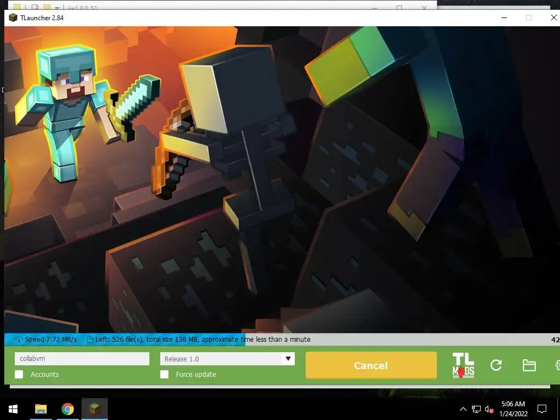Image resolution: width=560 pixels, height=420 pixels.
Task: Select TLauncher taskbar icon
Action: tap(95, 409)
